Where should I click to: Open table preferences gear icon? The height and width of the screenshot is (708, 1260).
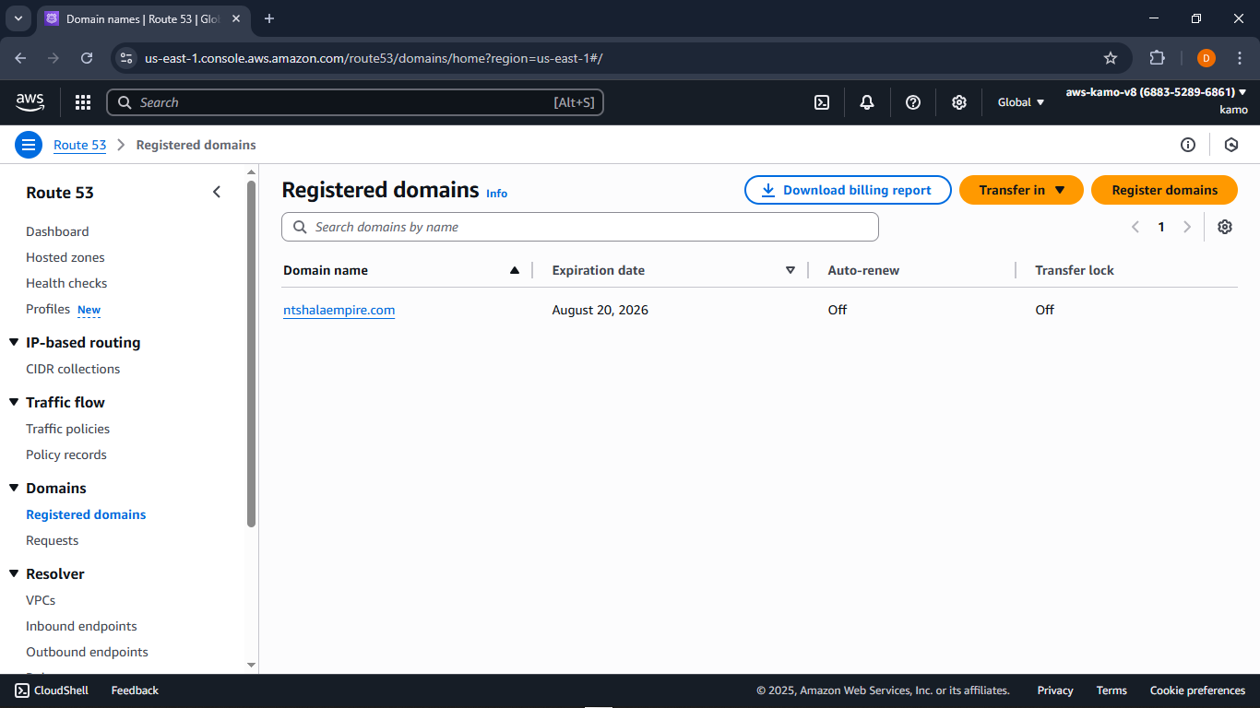tap(1225, 227)
